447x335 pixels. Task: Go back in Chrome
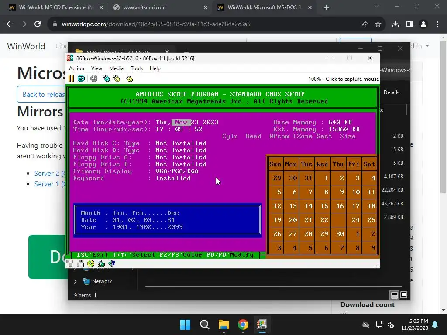[10, 24]
